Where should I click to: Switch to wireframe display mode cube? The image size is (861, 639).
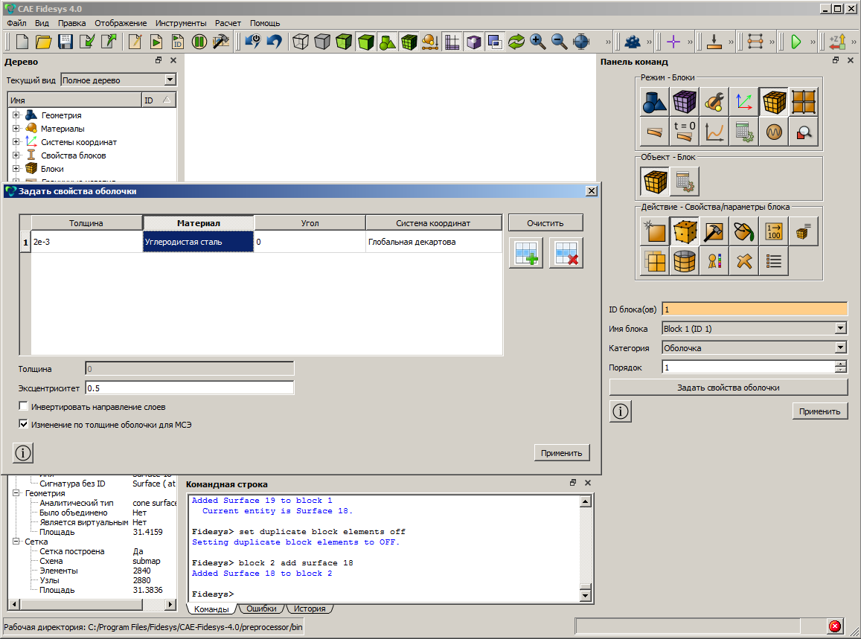pos(301,42)
